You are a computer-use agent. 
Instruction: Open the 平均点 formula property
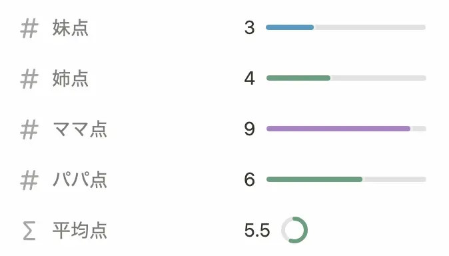[80, 231]
